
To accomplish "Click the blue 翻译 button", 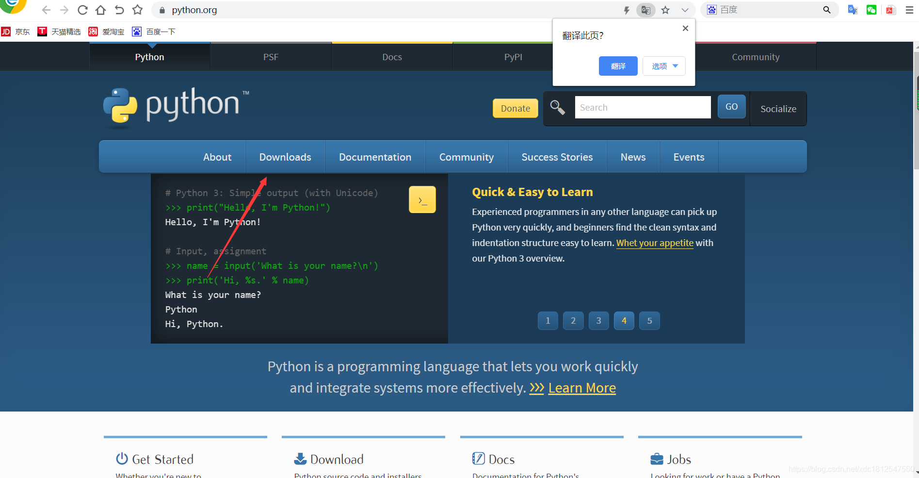I will click(x=618, y=66).
